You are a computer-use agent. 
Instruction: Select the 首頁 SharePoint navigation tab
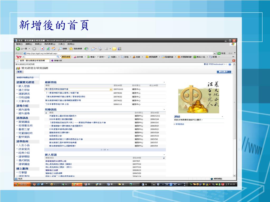point(20,72)
